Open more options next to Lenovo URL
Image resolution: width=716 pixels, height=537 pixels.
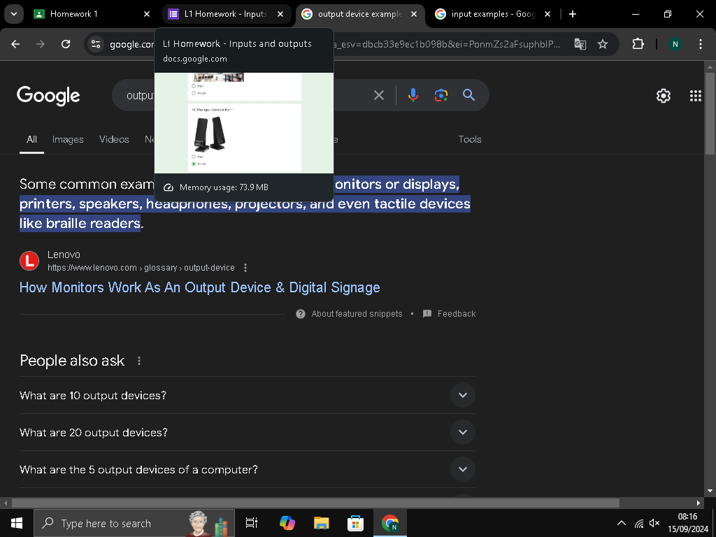click(245, 268)
